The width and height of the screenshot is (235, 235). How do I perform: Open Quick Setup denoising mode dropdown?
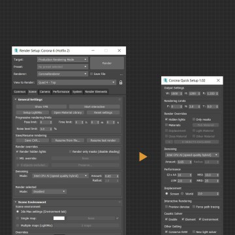point(192,155)
